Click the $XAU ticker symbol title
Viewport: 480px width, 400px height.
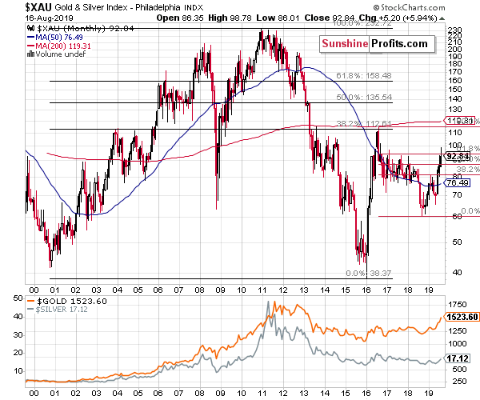point(39,7)
